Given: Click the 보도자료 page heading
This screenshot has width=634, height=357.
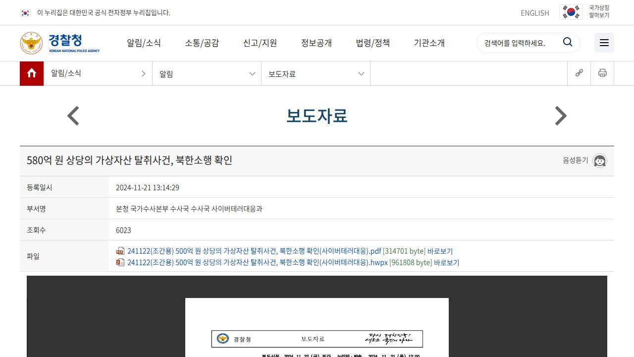Looking at the screenshot, I should 317,116.
